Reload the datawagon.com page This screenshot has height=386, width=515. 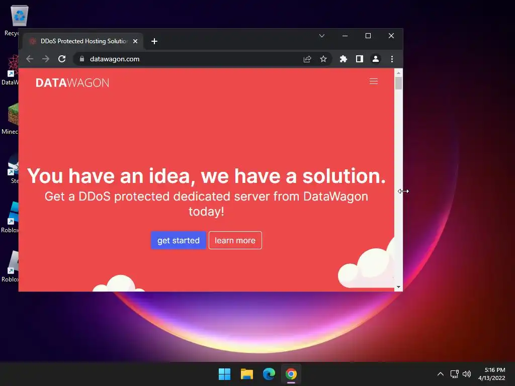[62, 59]
